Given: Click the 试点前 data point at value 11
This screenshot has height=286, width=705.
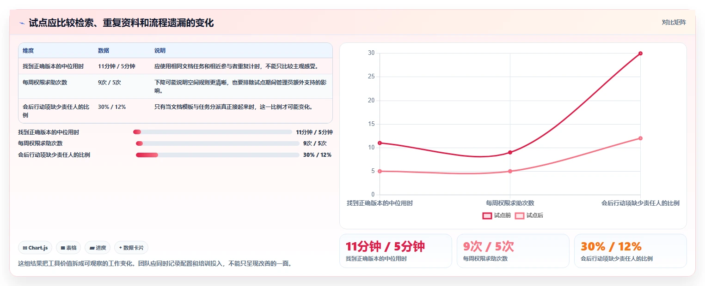Looking at the screenshot, I should pos(380,143).
